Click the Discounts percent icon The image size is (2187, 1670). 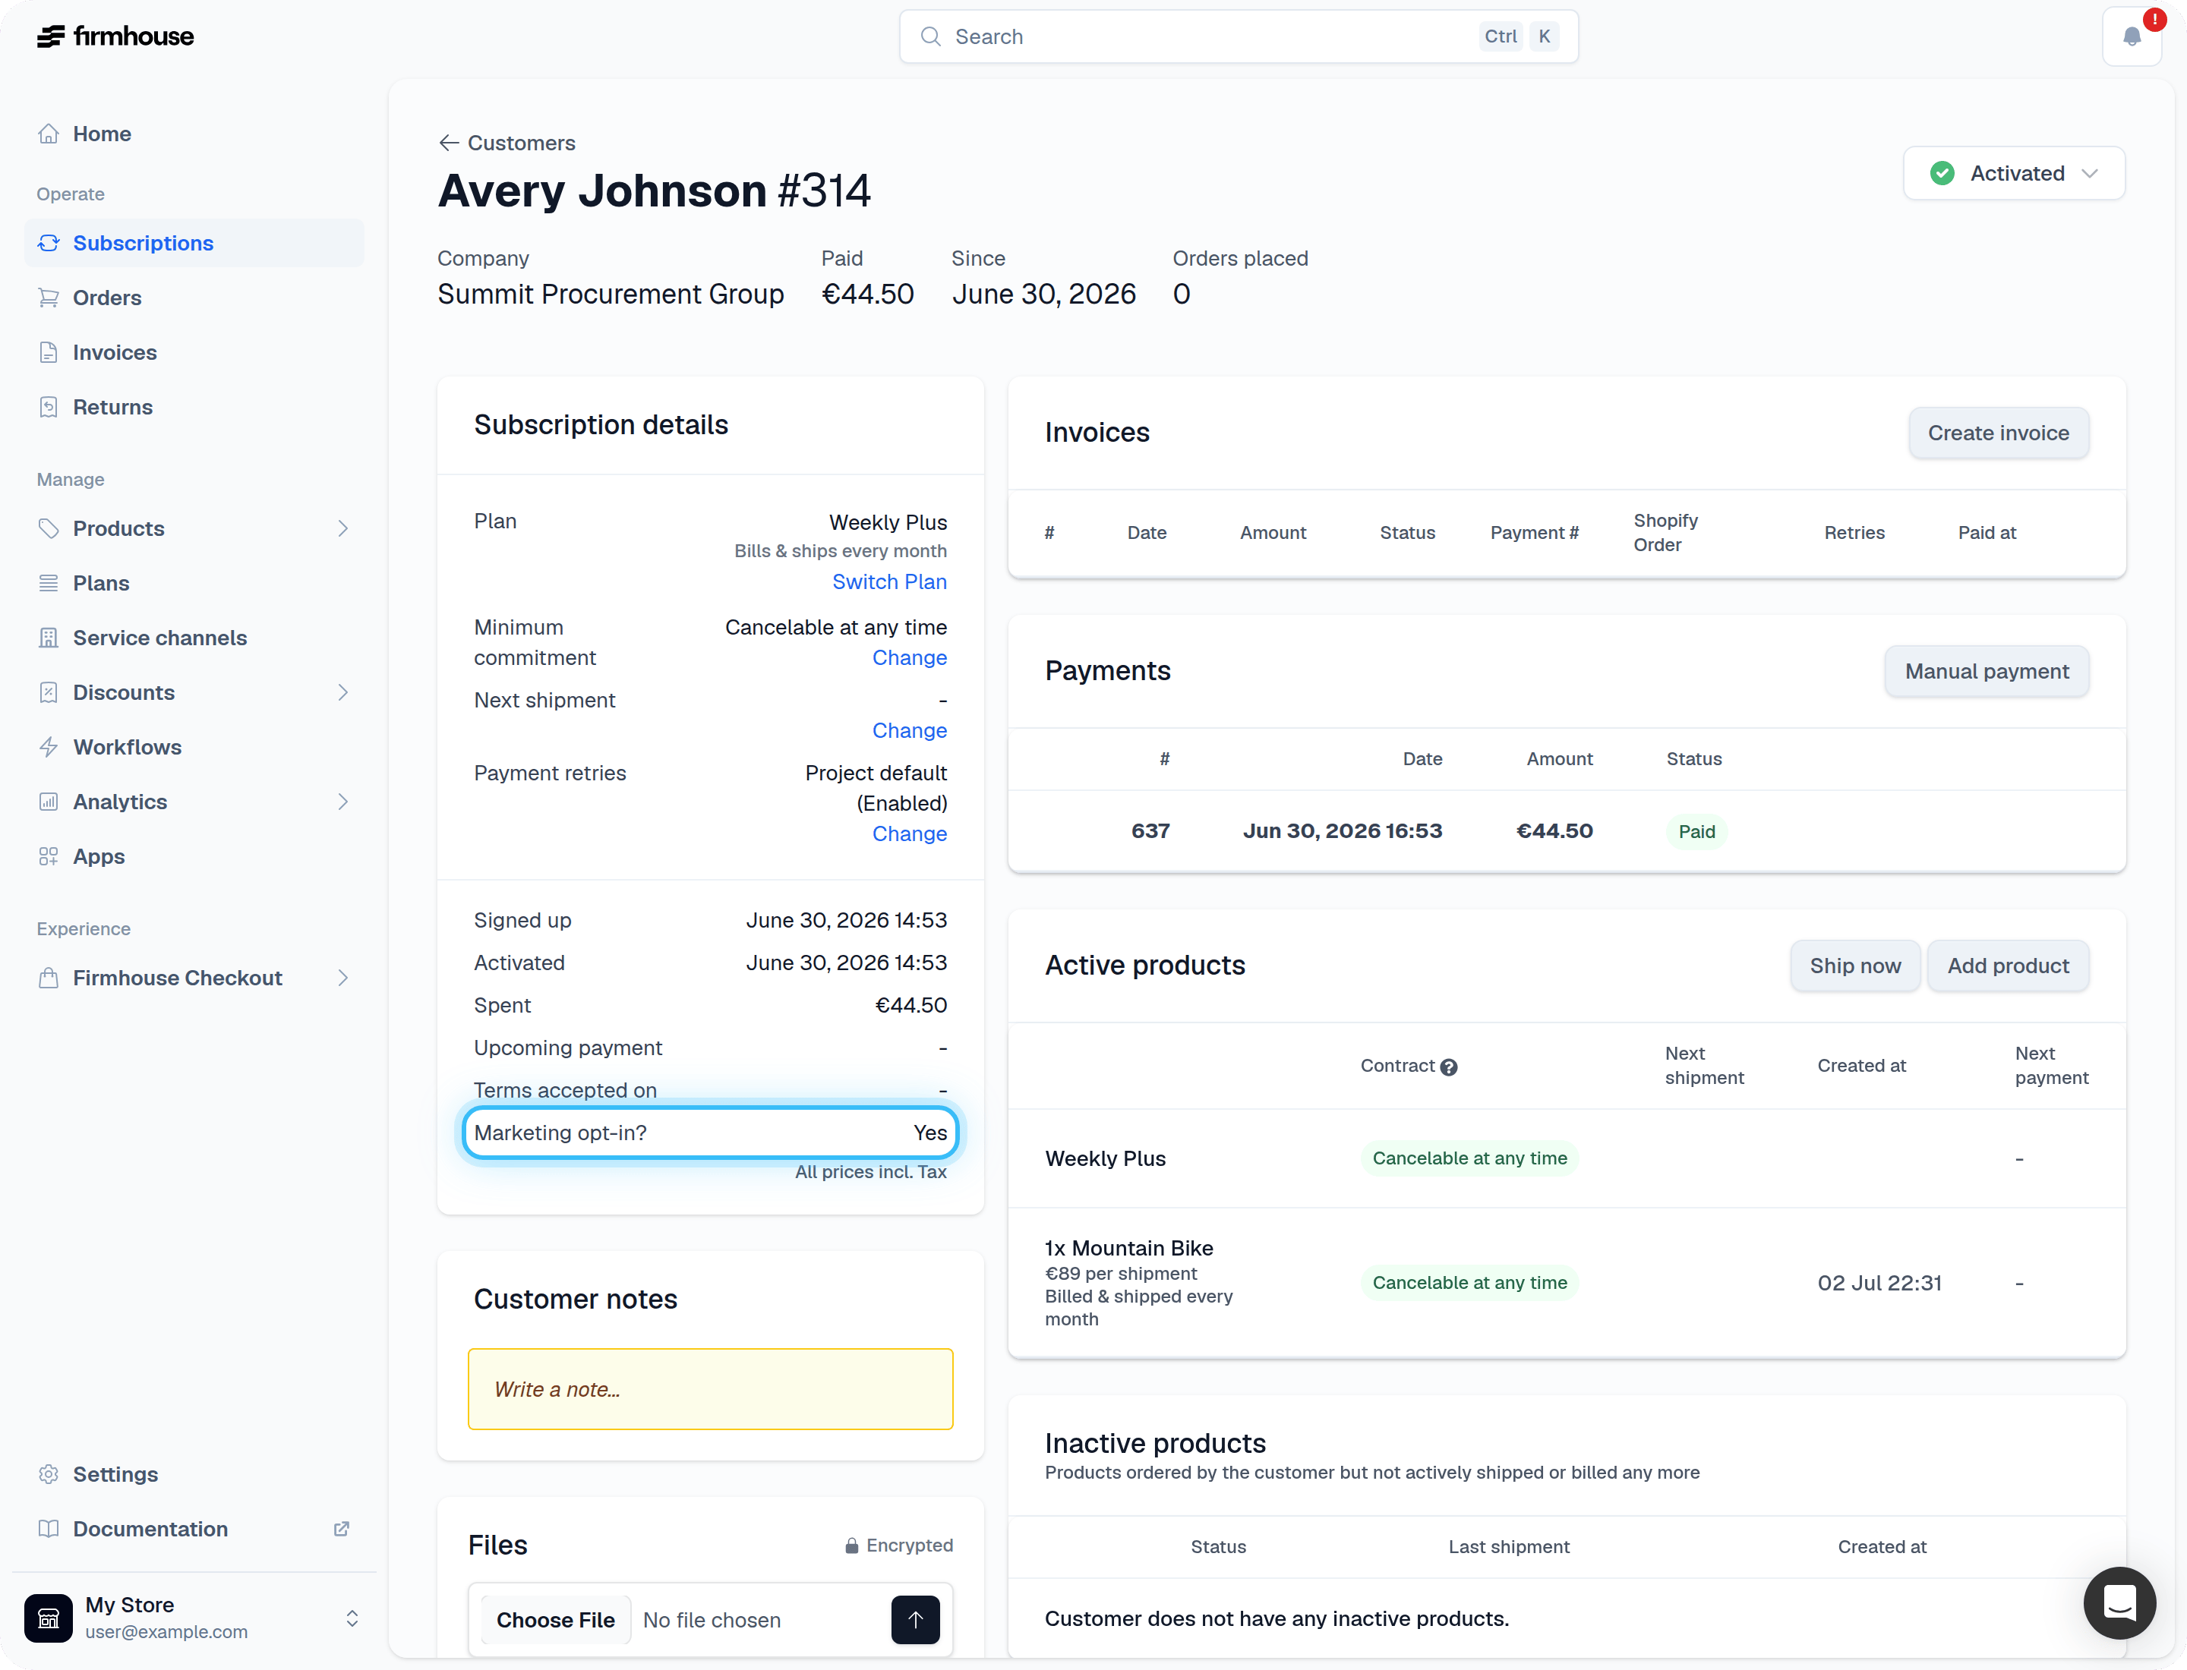tap(48, 692)
